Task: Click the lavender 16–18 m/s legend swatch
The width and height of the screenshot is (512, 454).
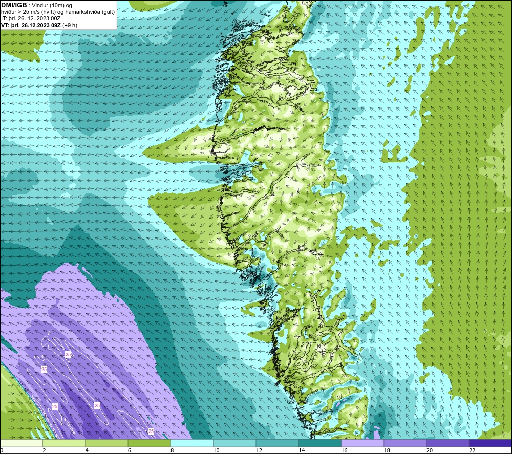Action: [362, 443]
